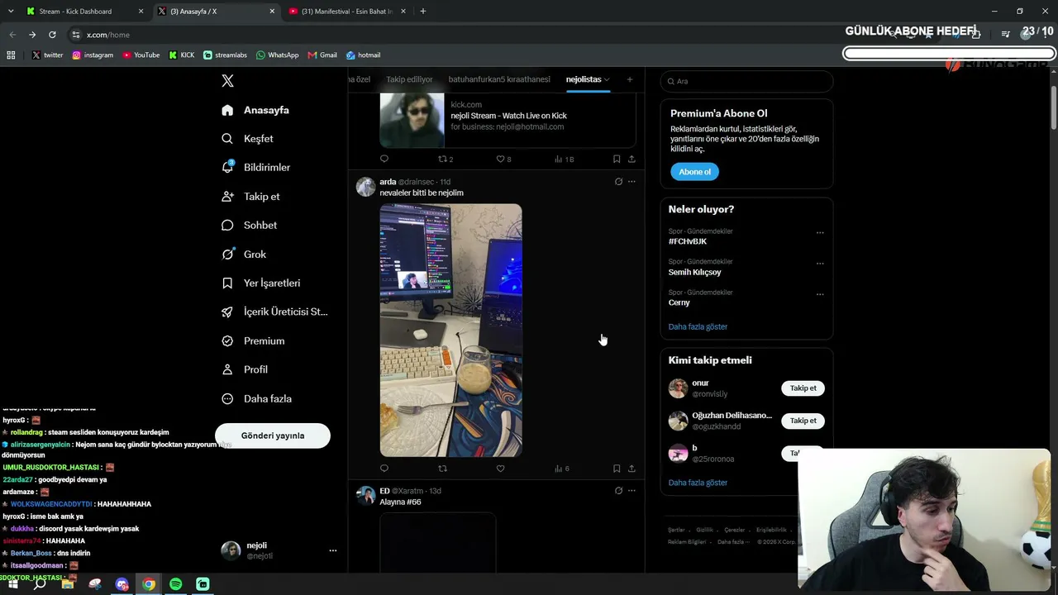Share arda's post
1058x595 pixels.
tap(631, 469)
